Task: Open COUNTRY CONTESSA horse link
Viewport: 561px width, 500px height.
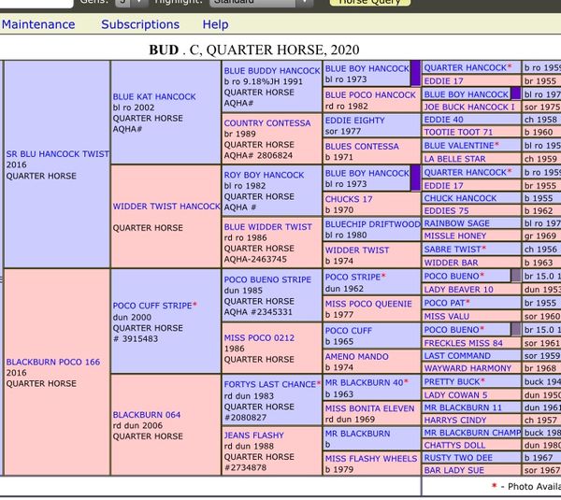Action: click(x=267, y=123)
